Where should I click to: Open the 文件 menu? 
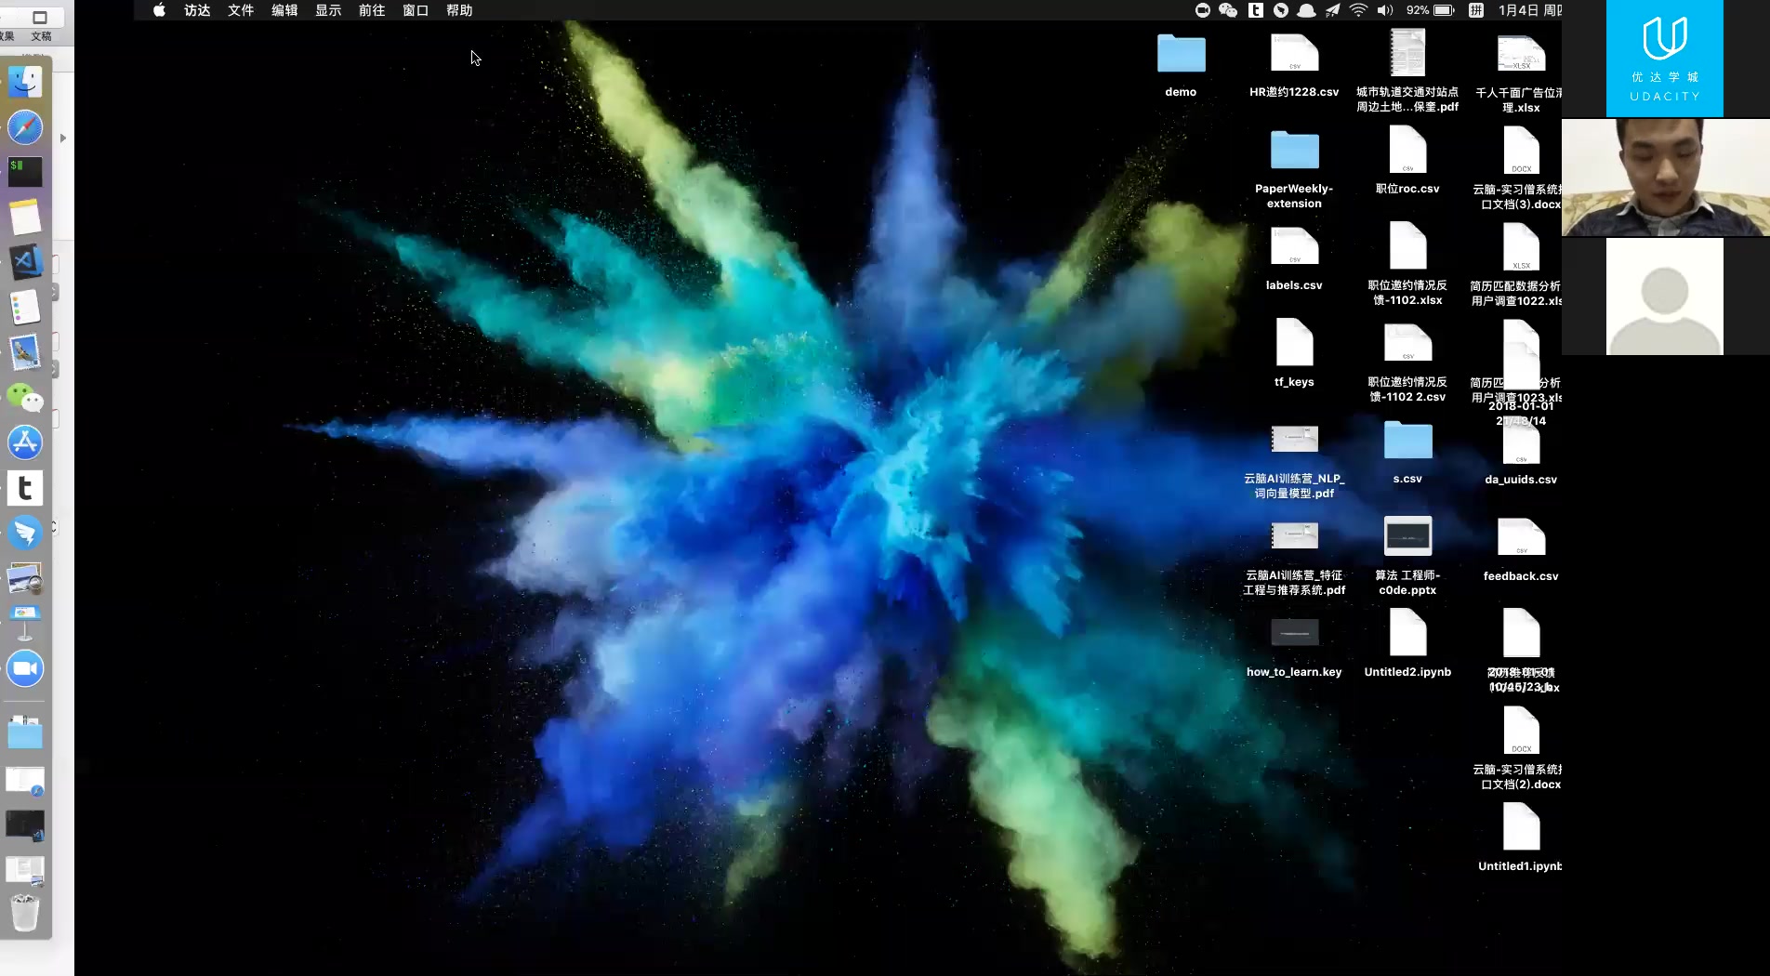241,10
